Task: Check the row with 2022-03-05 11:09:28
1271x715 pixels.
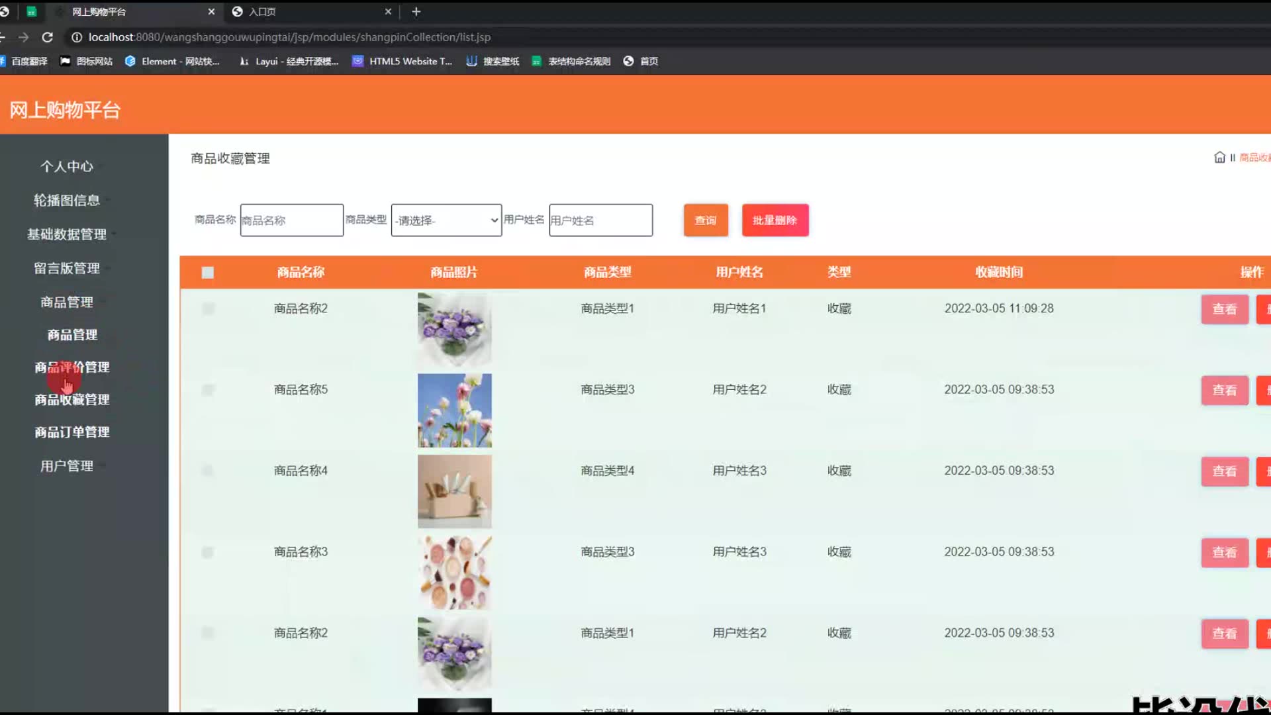Action: pos(208,309)
